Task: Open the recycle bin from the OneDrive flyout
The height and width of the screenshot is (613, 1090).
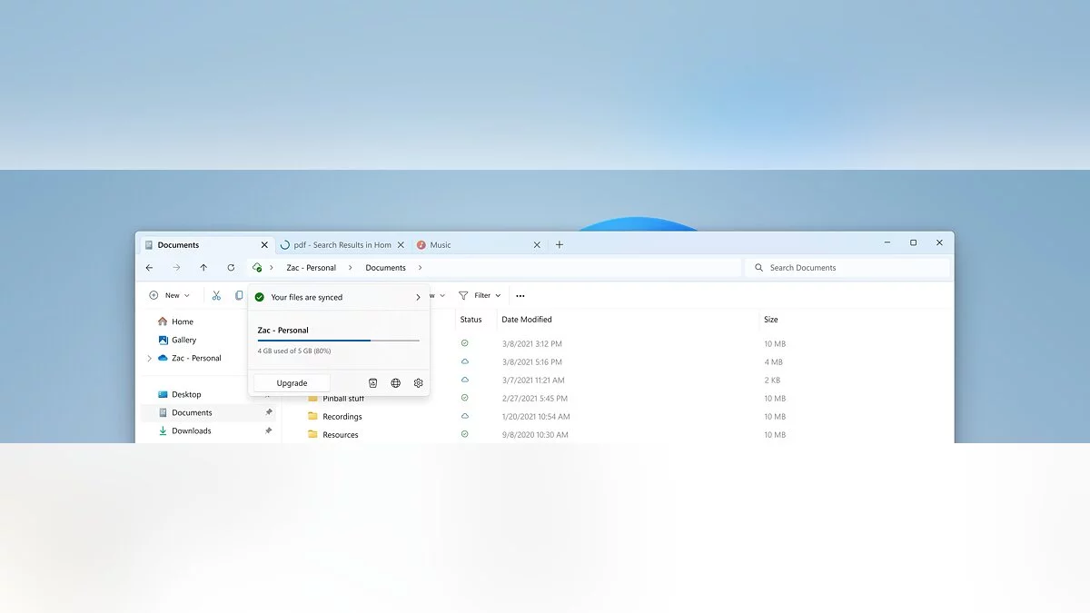Action: click(372, 383)
